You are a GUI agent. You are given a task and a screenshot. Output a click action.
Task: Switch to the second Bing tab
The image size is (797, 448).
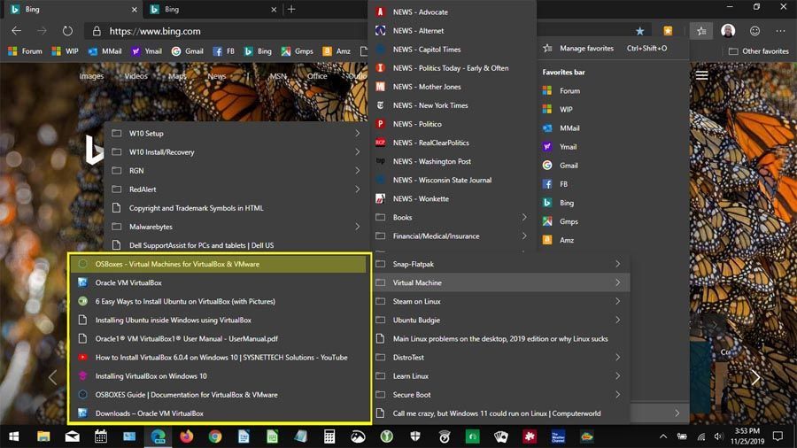[213, 9]
